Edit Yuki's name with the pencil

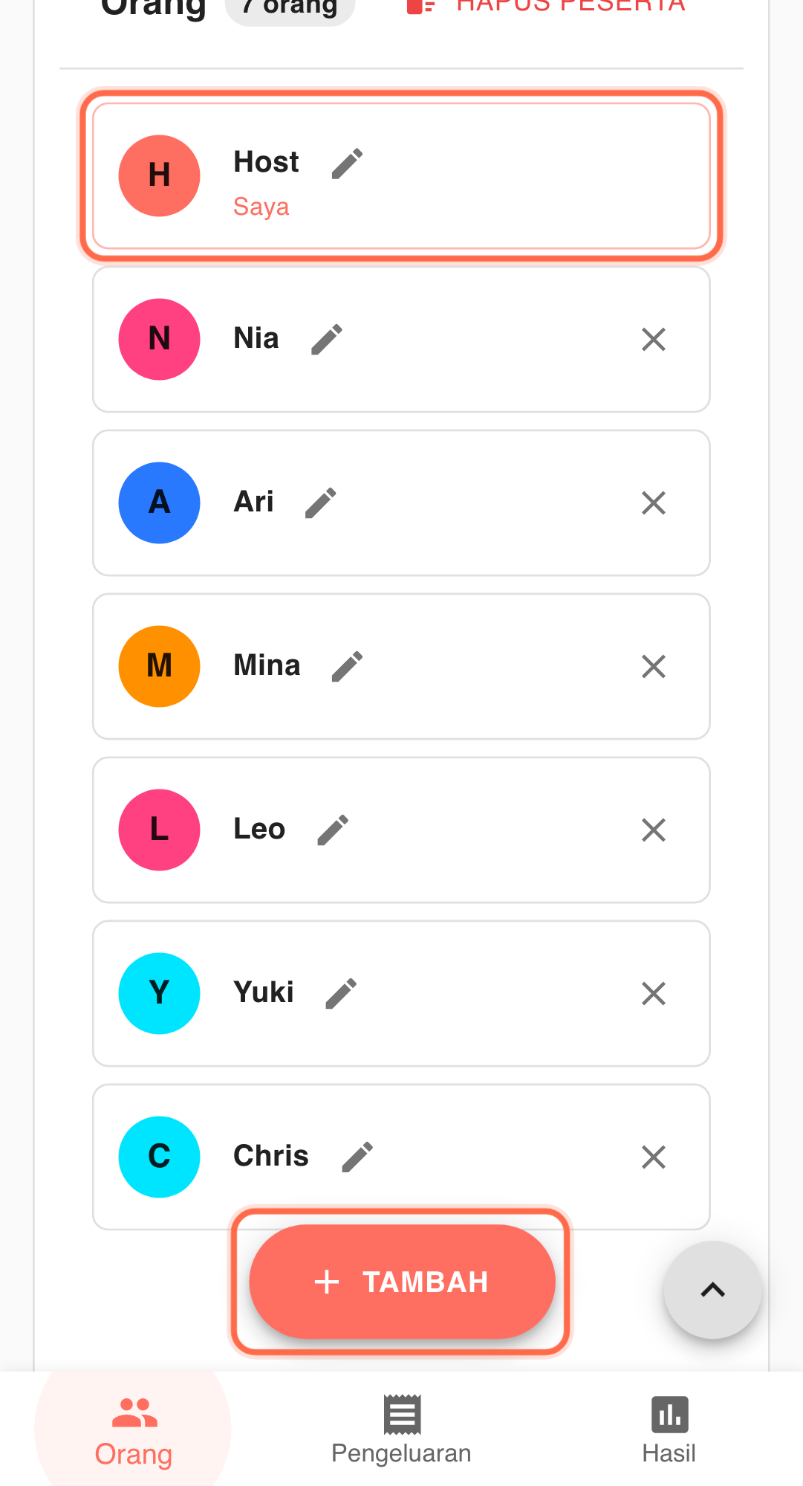[x=341, y=994]
